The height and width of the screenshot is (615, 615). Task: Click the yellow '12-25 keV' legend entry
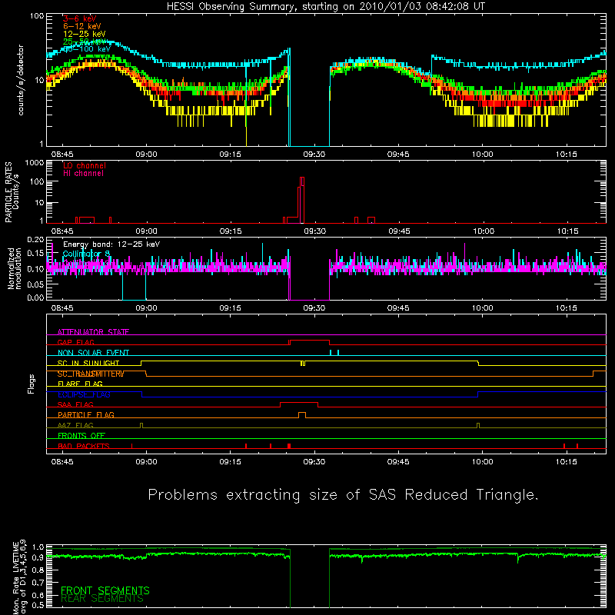click(85, 34)
